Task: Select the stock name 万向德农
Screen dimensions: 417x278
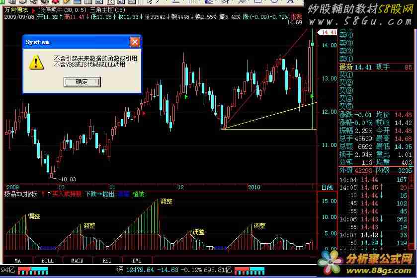Action: click(x=16, y=10)
